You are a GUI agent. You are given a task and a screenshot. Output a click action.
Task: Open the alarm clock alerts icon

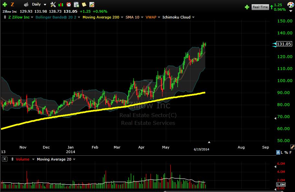pyautogui.click(x=69, y=5)
